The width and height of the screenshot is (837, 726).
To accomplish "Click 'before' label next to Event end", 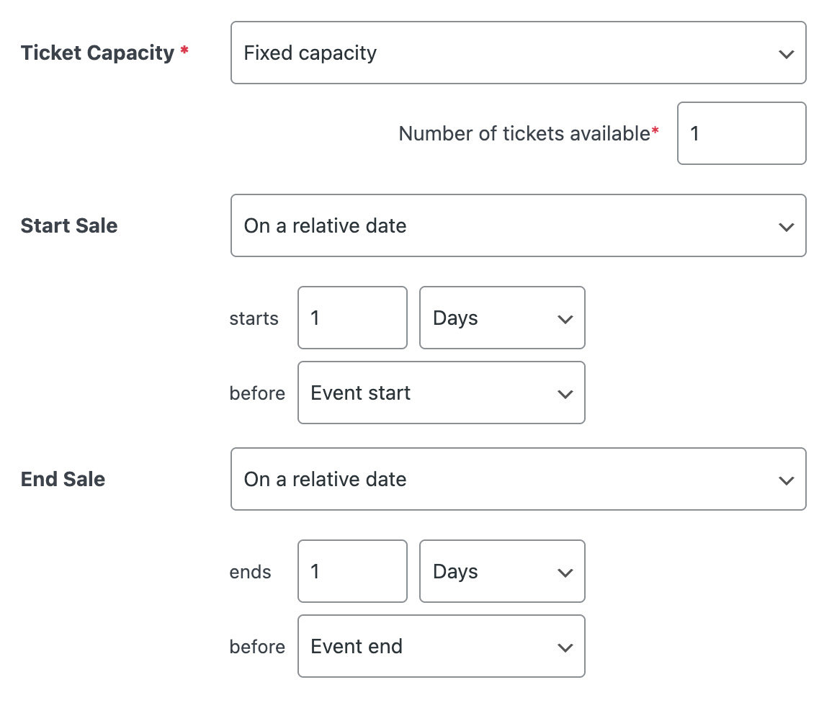I will [257, 647].
